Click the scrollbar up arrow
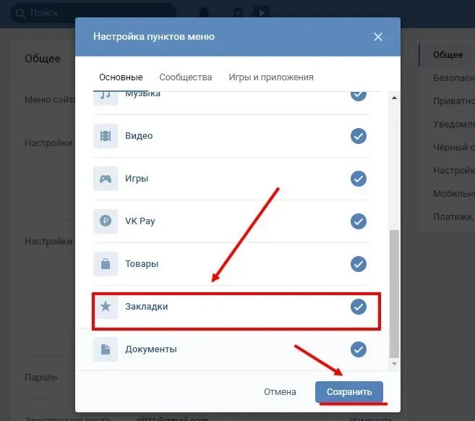Screen dimensions: 475x421 [394, 98]
